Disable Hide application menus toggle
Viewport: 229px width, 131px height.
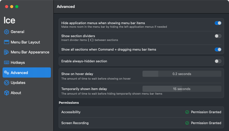(x=218, y=23)
